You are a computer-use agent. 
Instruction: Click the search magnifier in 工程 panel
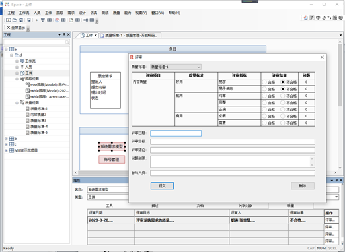coord(67,42)
